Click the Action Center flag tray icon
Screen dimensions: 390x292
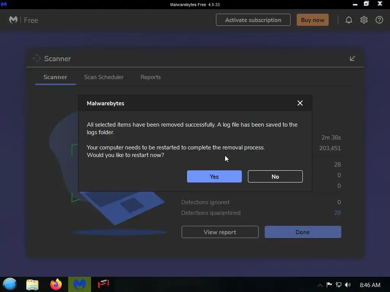point(329,285)
